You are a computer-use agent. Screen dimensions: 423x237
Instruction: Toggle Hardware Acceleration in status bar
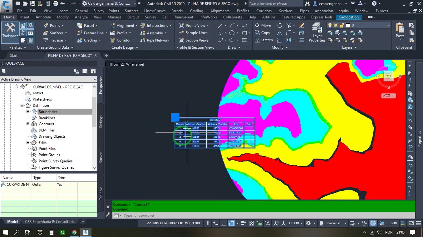[x=373, y=223]
